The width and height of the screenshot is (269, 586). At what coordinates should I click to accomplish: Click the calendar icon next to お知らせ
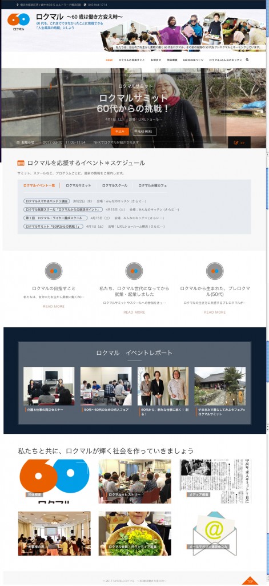click(18, 142)
